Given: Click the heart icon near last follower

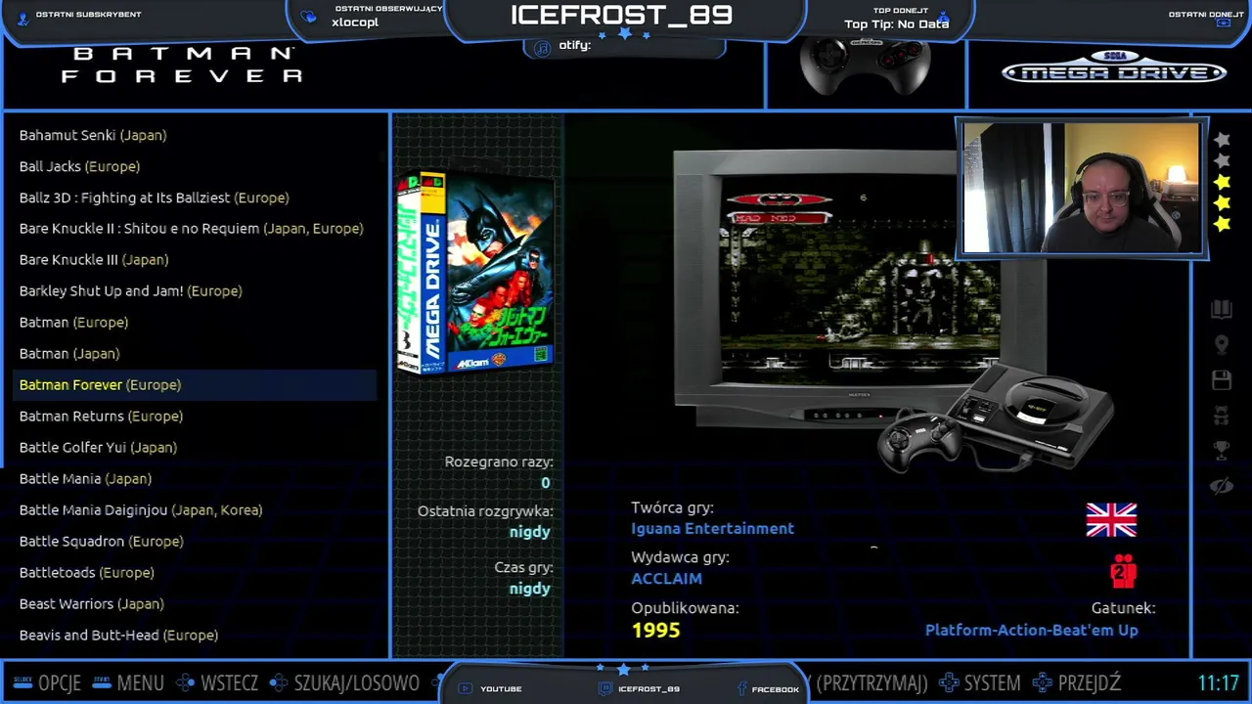Looking at the screenshot, I should pyautogui.click(x=309, y=17).
